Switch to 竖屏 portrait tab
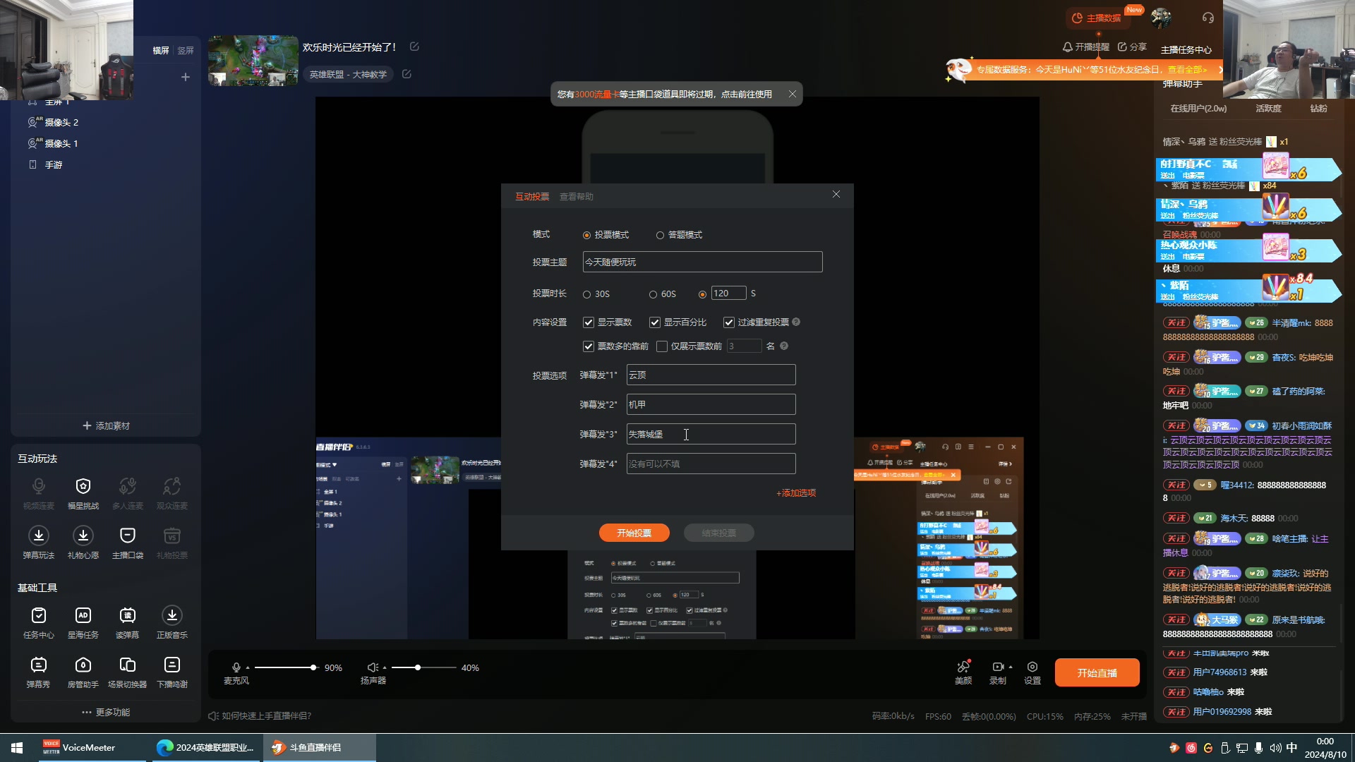Image resolution: width=1355 pixels, height=762 pixels. coord(186,50)
